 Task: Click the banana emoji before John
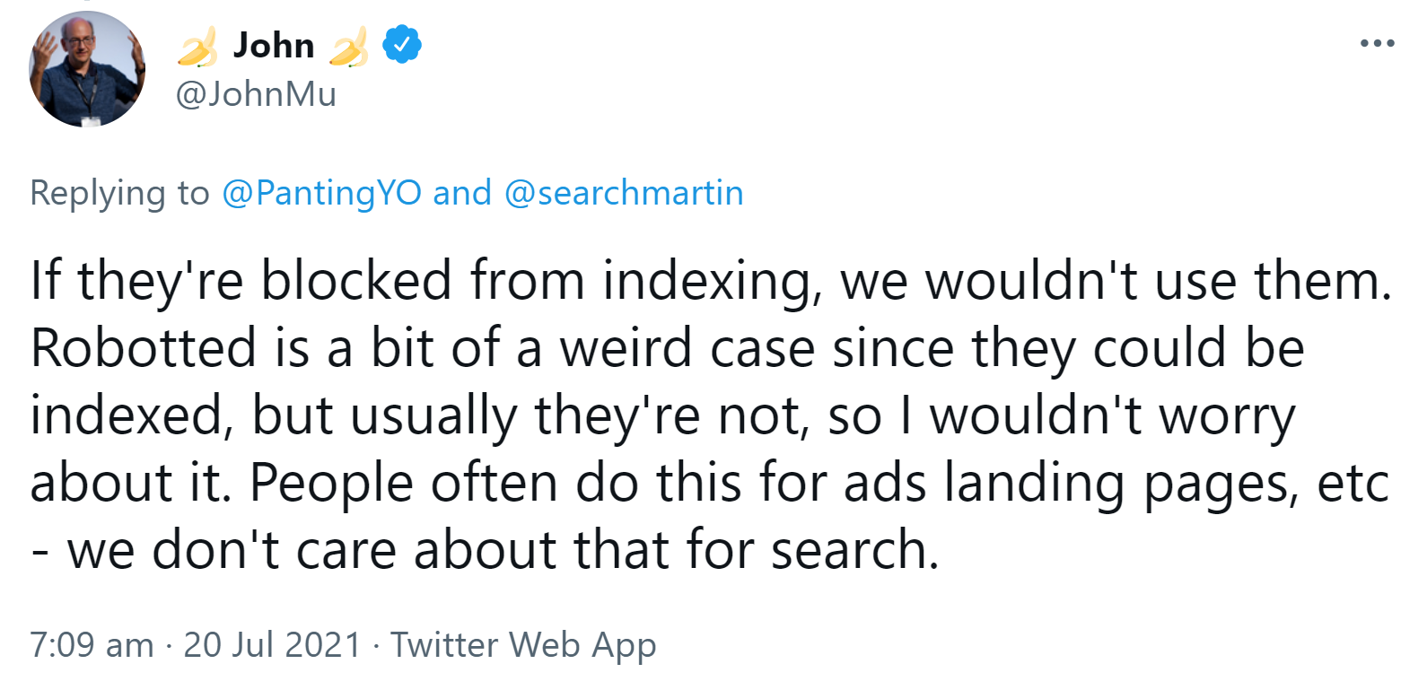tap(197, 47)
